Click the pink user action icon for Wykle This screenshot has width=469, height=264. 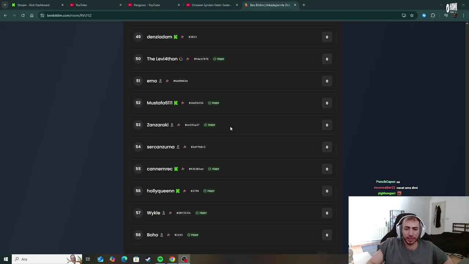point(170,213)
